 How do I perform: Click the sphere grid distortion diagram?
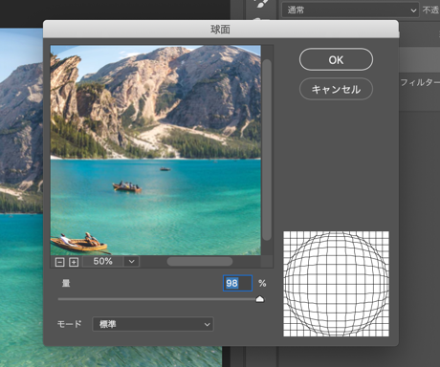[336, 284]
